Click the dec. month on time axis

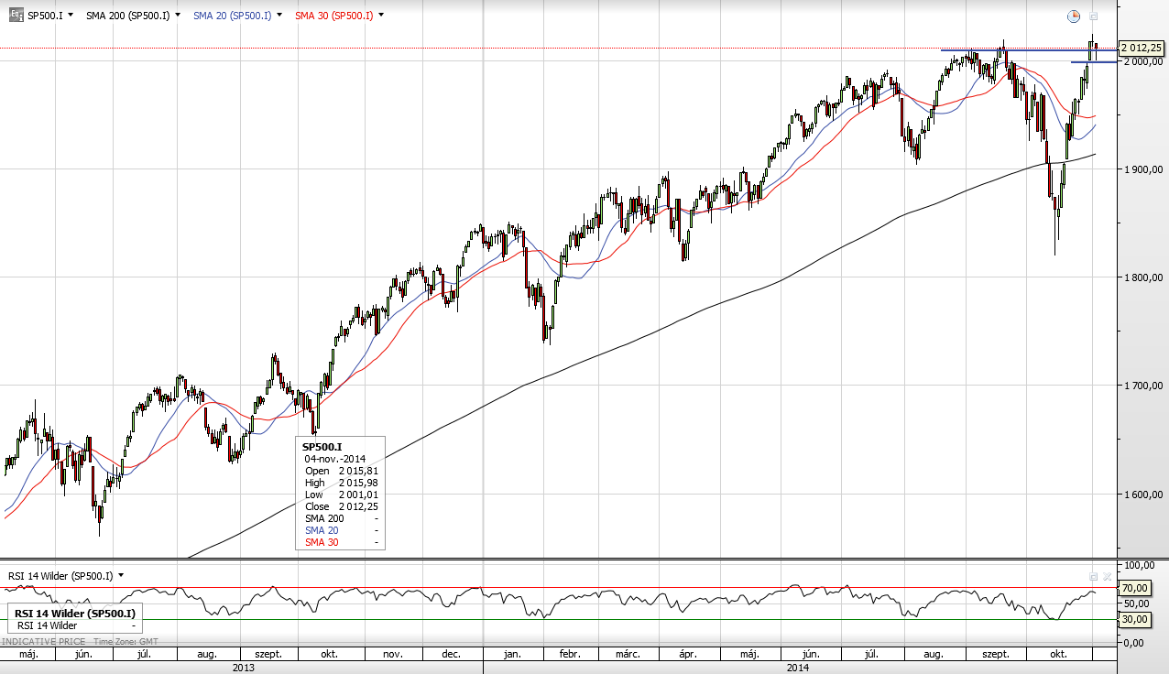point(451,654)
